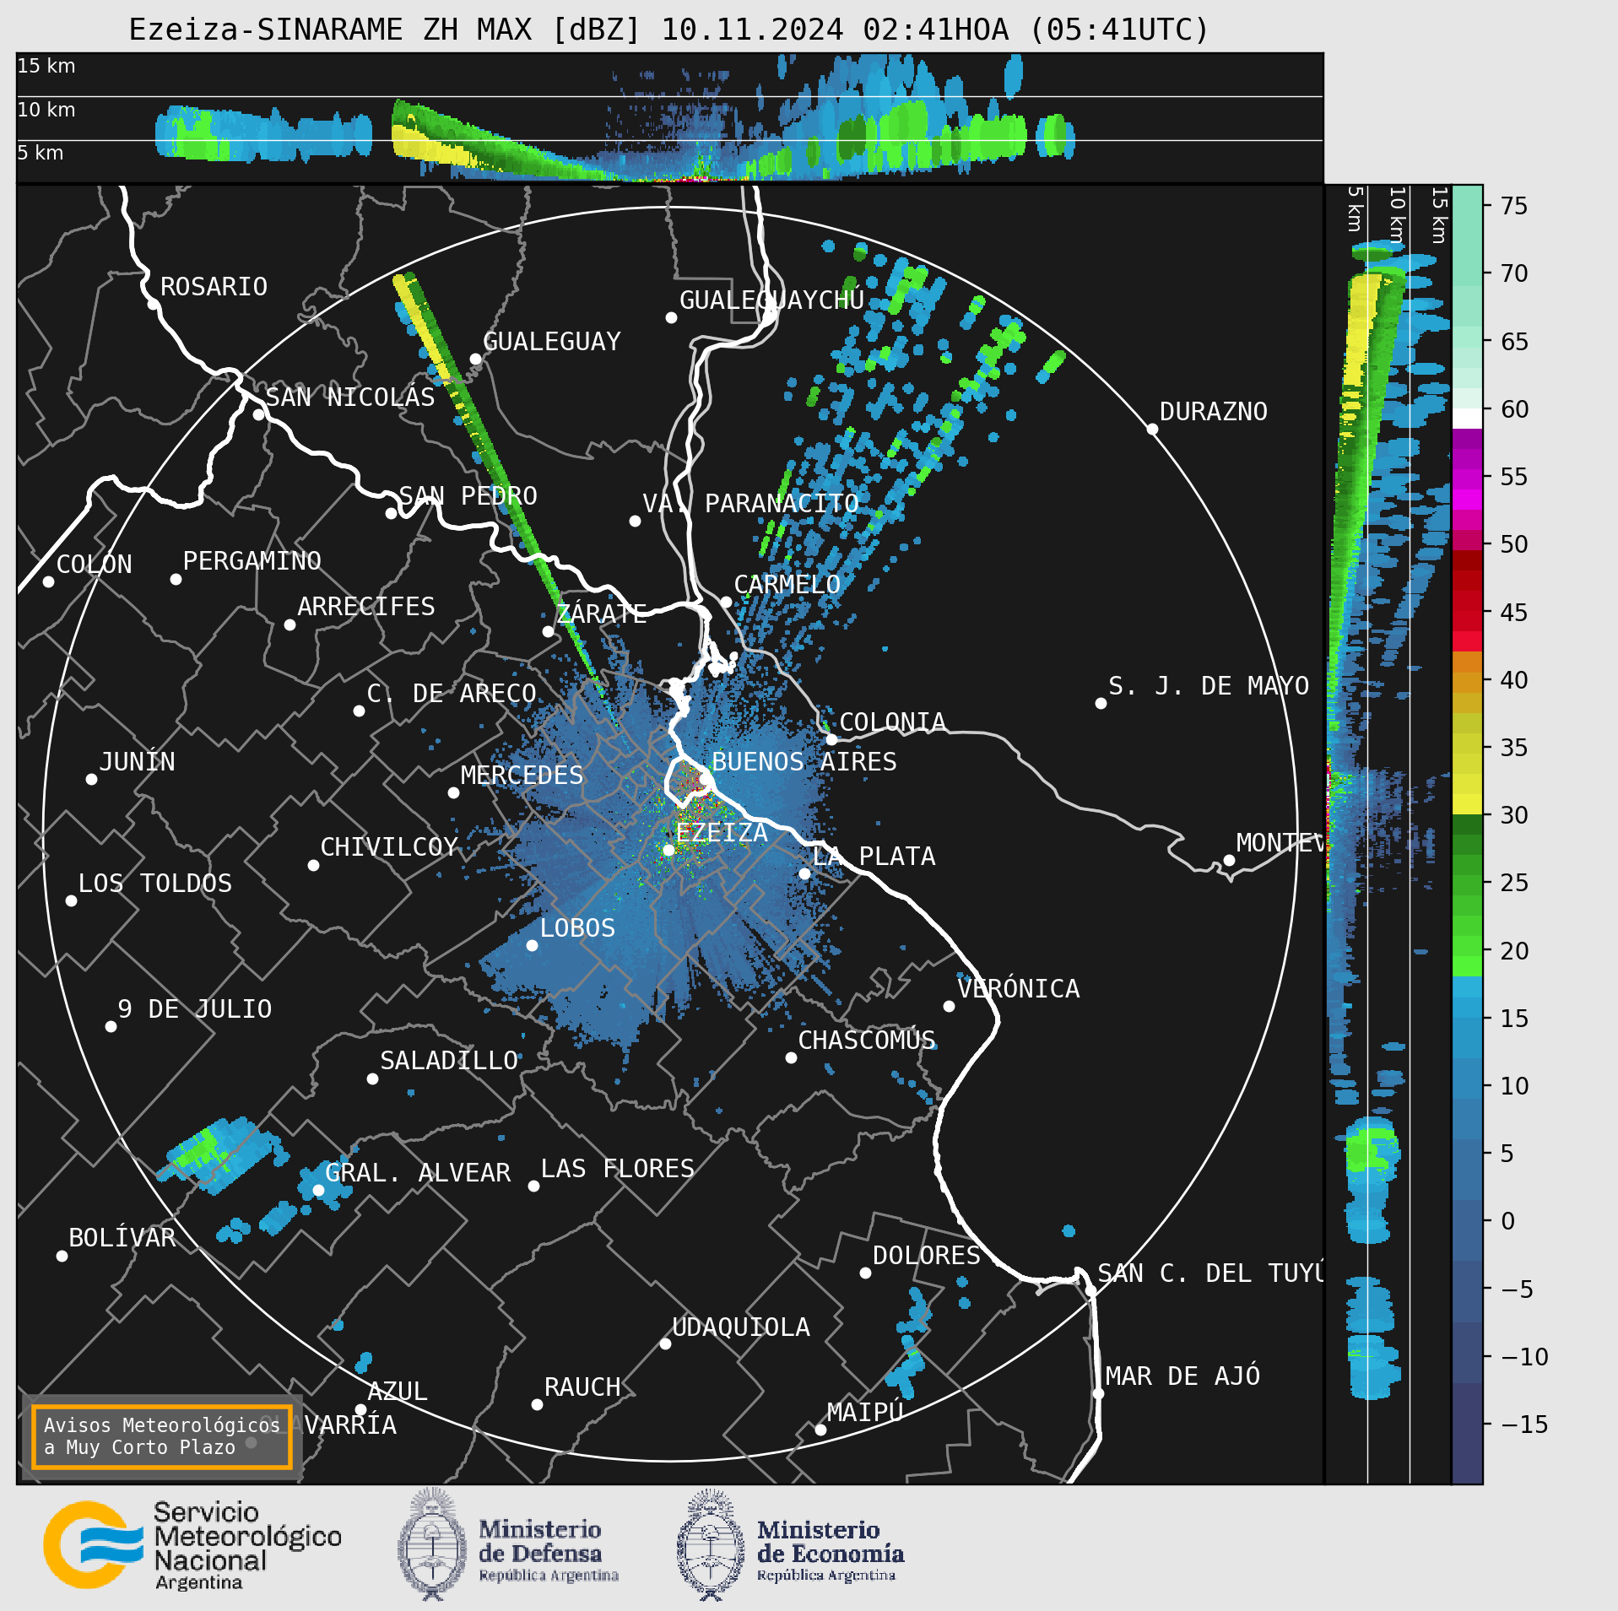Click the JUNÍN label

point(137,762)
